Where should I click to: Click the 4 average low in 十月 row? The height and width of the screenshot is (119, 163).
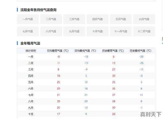coord(86,114)
